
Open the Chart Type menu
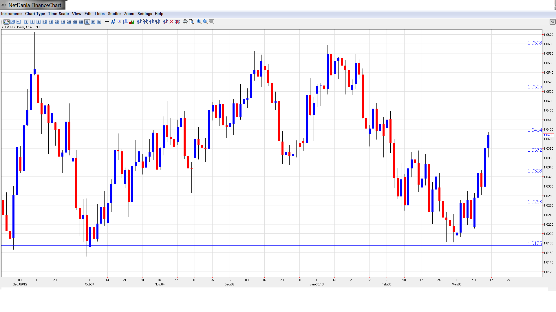pyautogui.click(x=35, y=14)
